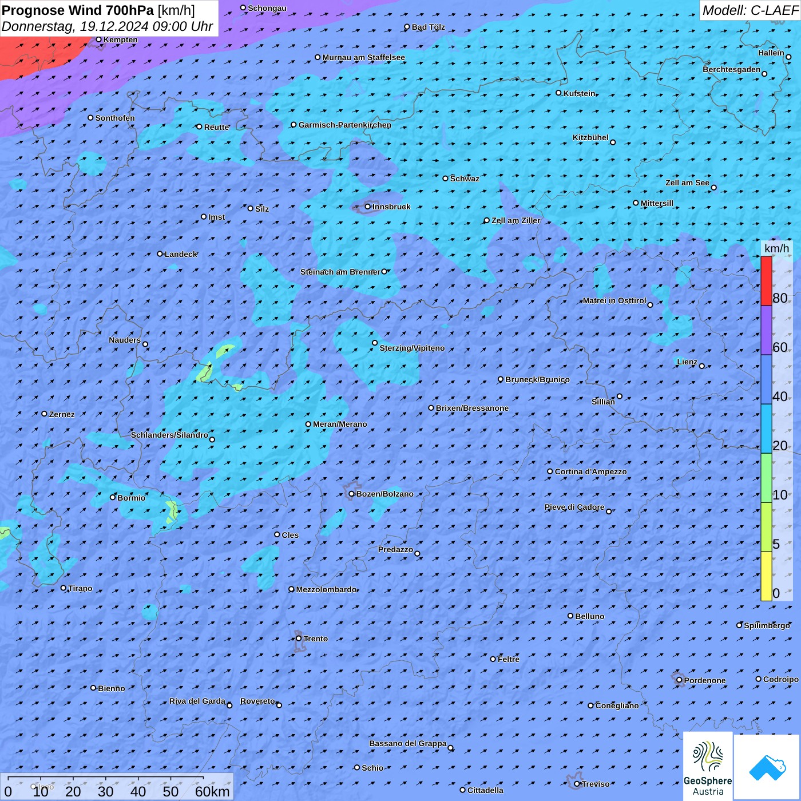
Task: Click the 'Treviso' label
Action: [596, 784]
